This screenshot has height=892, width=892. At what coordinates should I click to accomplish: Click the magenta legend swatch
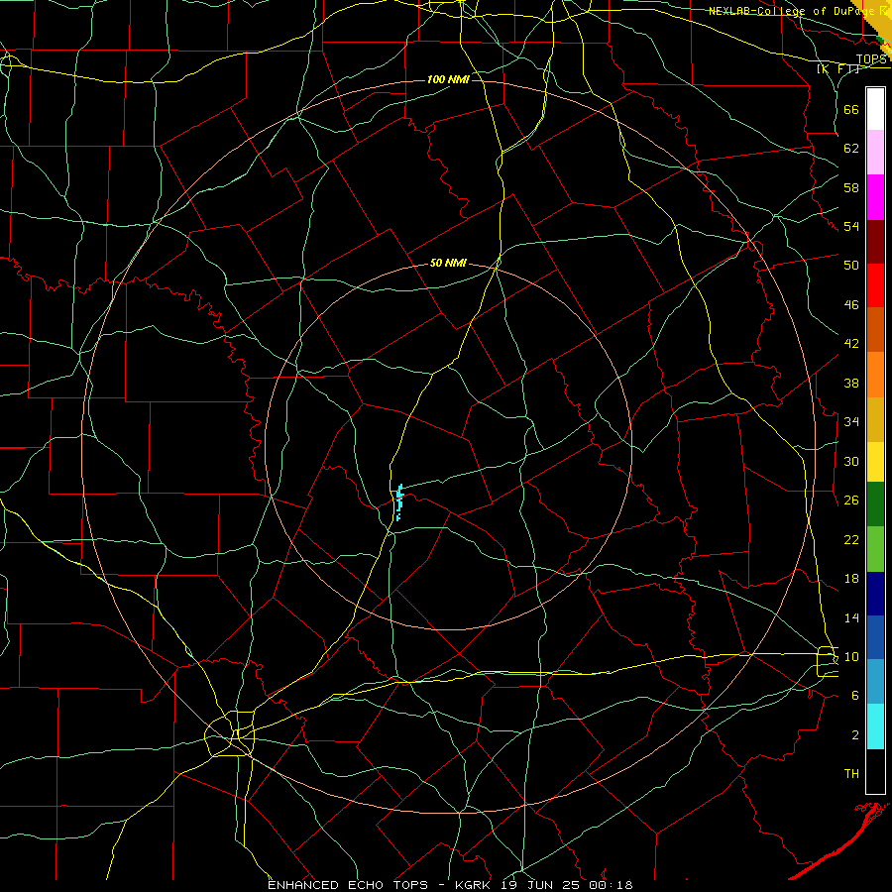coord(875,197)
